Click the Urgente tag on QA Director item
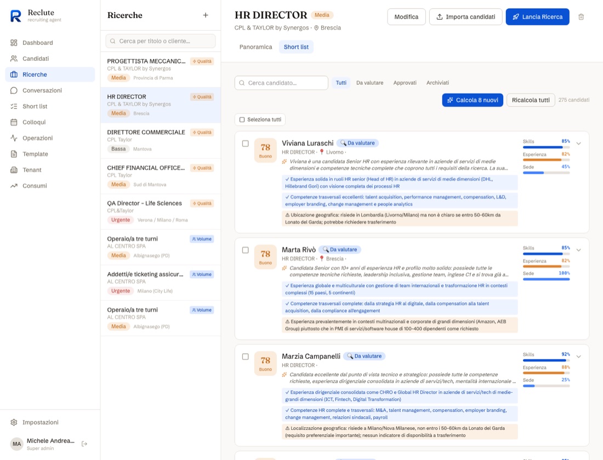The image size is (603, 460). pyautogui.click(x=121, y=220)
